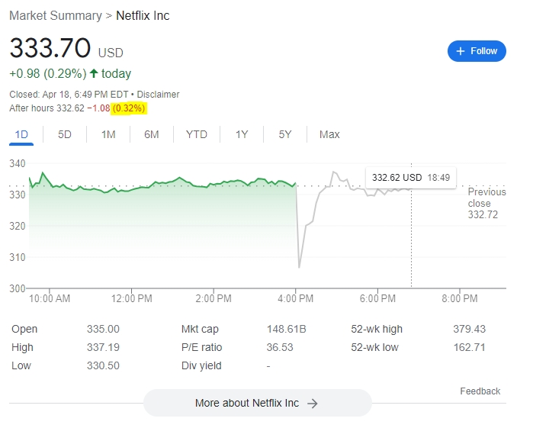
Task: Click the 6:00 PM axis label
Action: pos(377,299)
